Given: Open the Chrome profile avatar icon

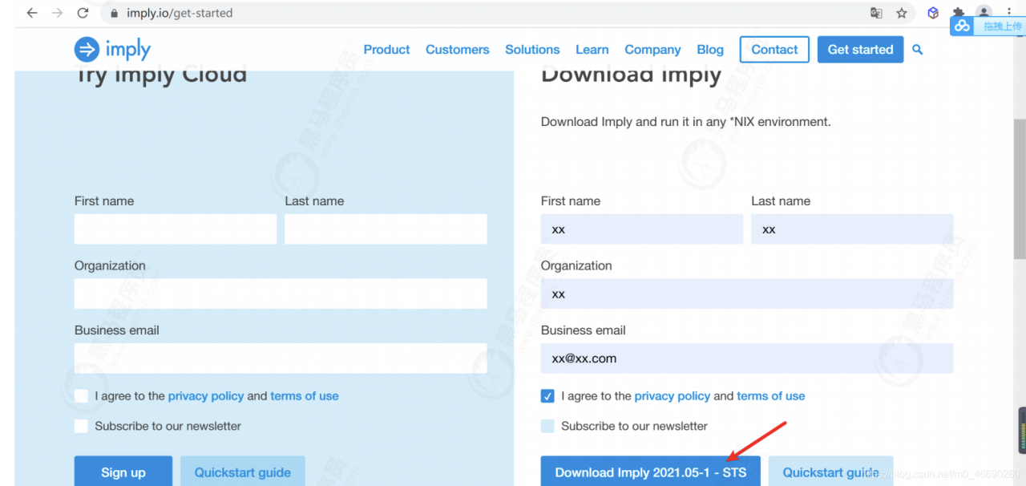Looking at the screenshot, I should (984, 11).
